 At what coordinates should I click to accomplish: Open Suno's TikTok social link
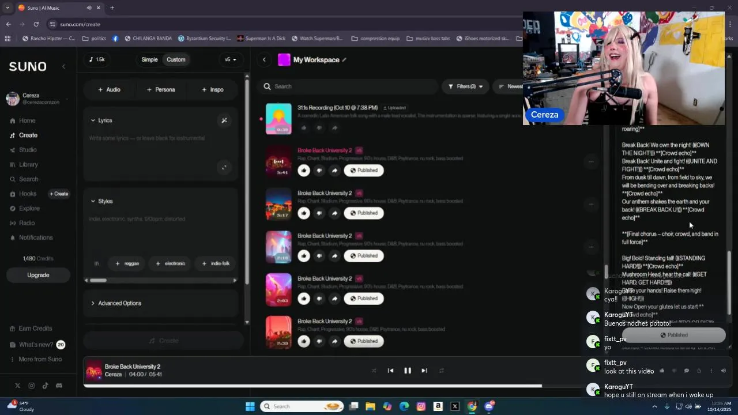point(45,386)
